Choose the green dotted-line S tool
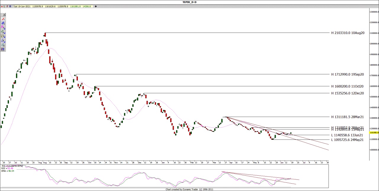The image size is (379, 191). pos(3,31)
